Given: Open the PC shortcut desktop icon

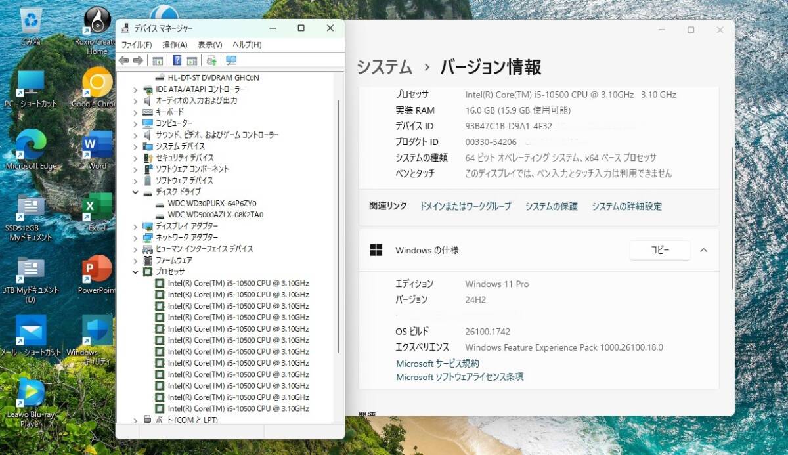Looking at the screenshot, I should pos(31,89).
